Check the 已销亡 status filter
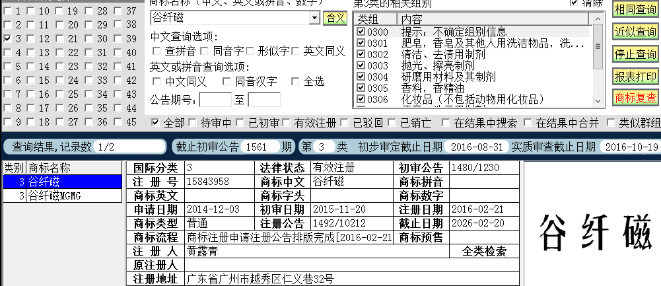Screen dimensions: 661x286 click(x=392, y=123)
